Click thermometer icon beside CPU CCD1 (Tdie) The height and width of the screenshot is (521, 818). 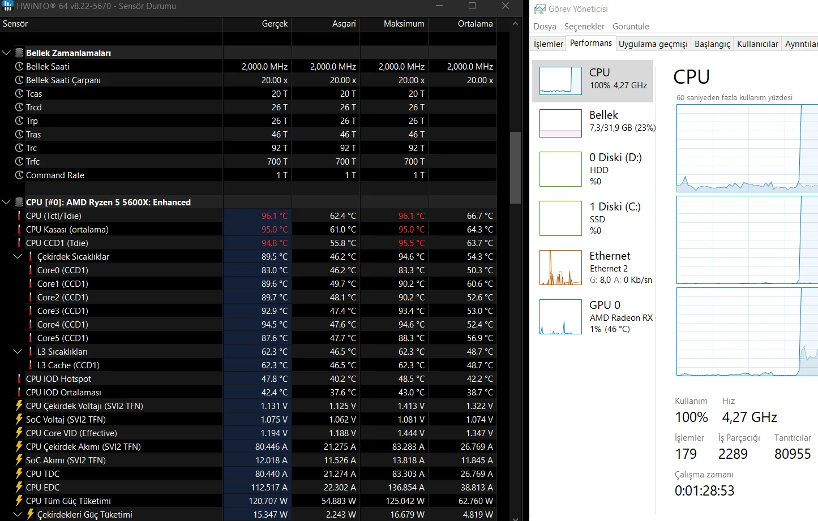pyautogui.click(x=19, y=243)
